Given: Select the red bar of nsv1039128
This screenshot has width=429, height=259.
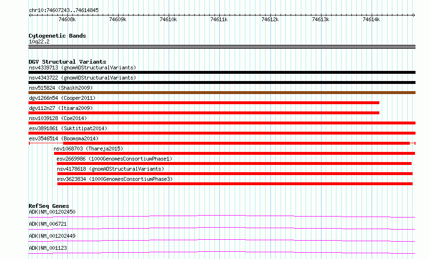Looking at the screenshot, I should pos(222,123).
